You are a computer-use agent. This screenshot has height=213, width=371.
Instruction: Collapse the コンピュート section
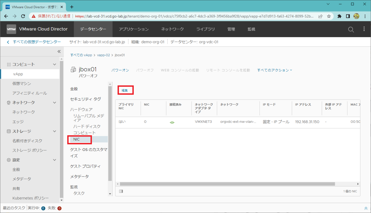coord(54,64)
